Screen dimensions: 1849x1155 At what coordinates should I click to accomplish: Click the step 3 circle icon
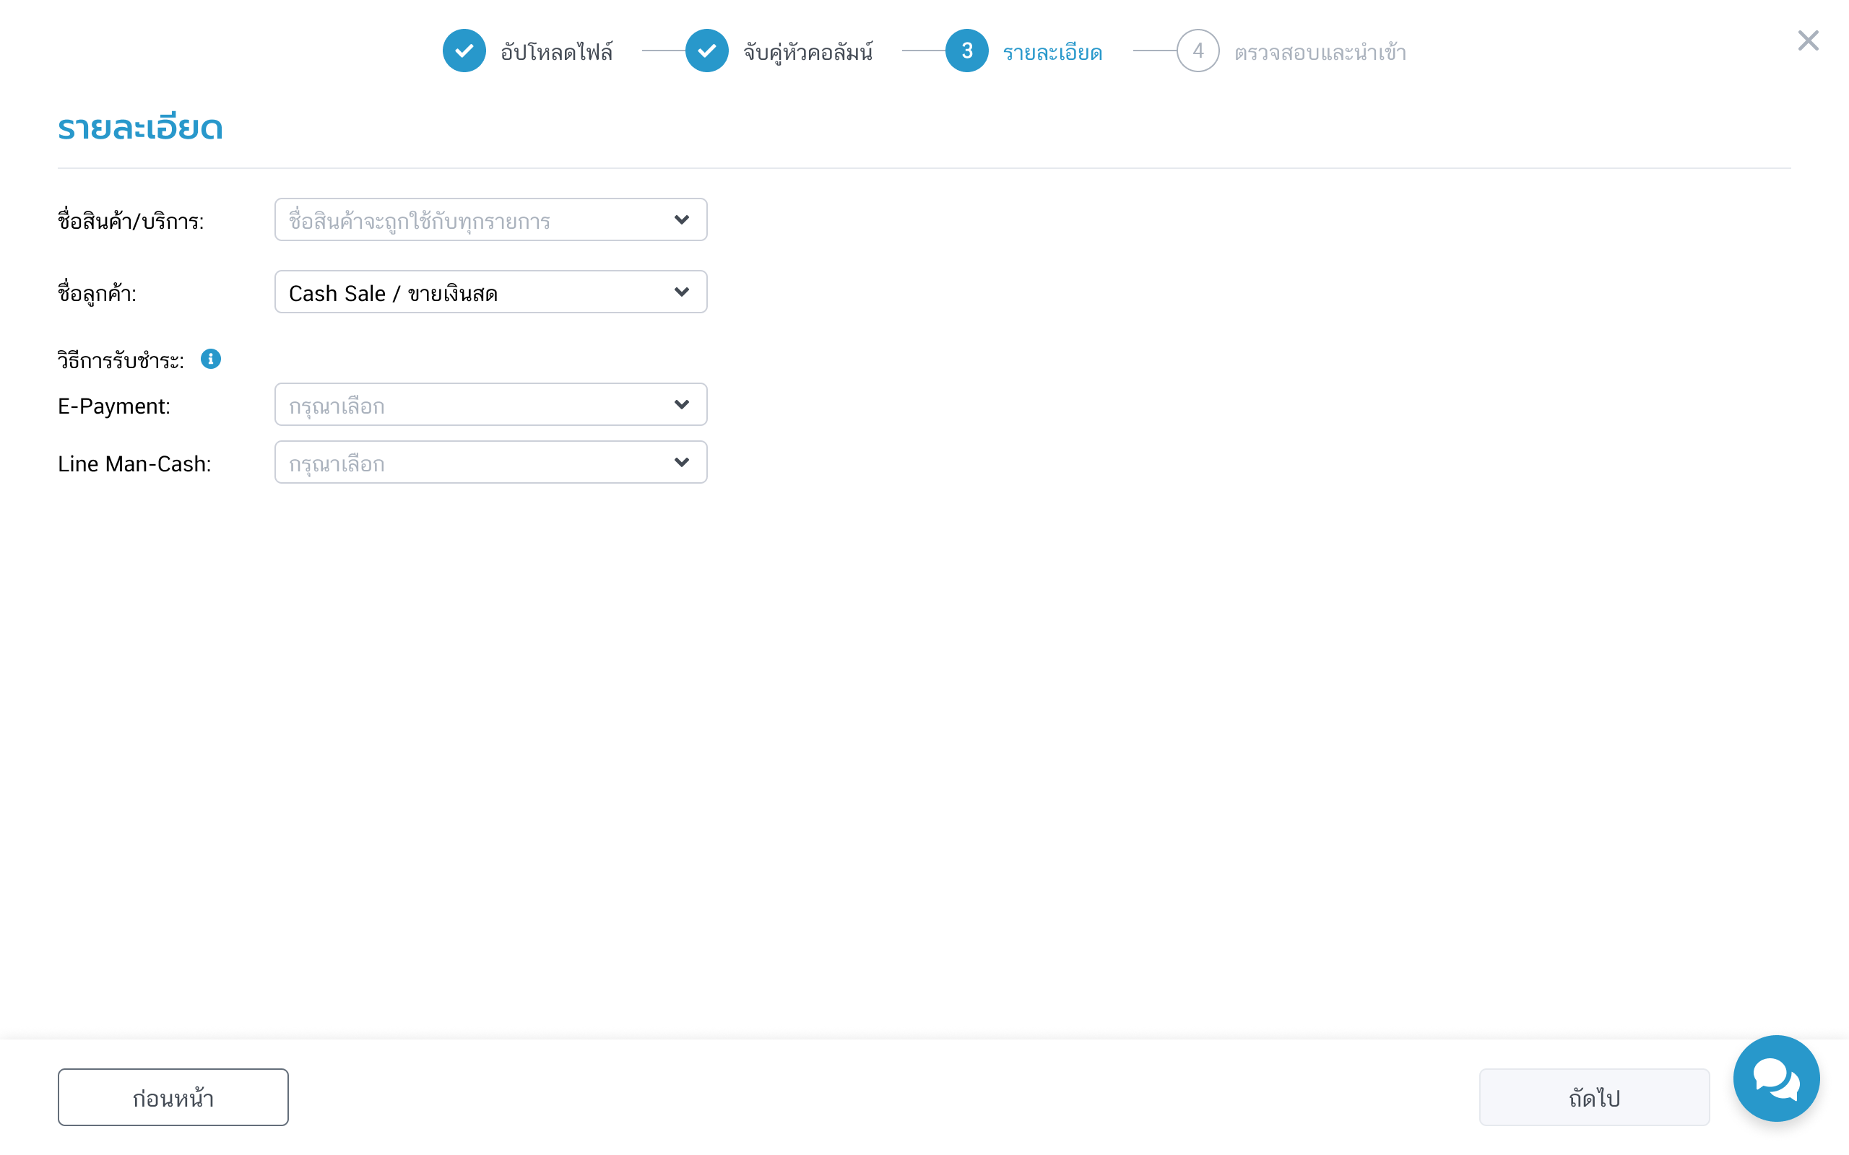(966, 51)
